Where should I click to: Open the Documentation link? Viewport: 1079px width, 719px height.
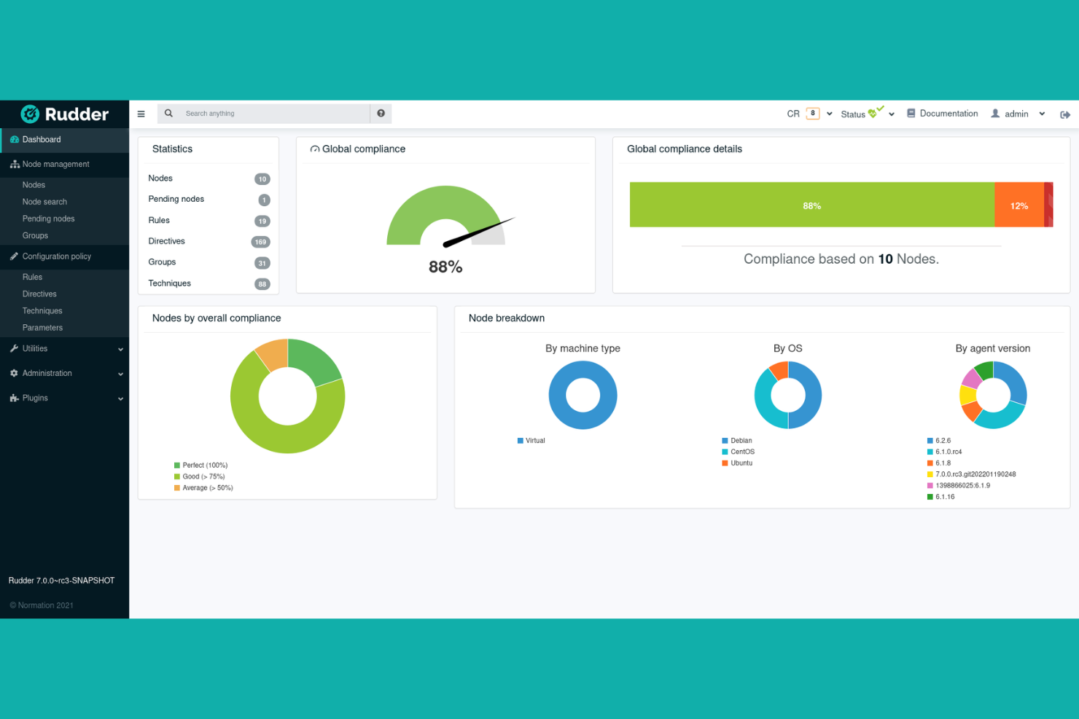[x=942, y=113]
